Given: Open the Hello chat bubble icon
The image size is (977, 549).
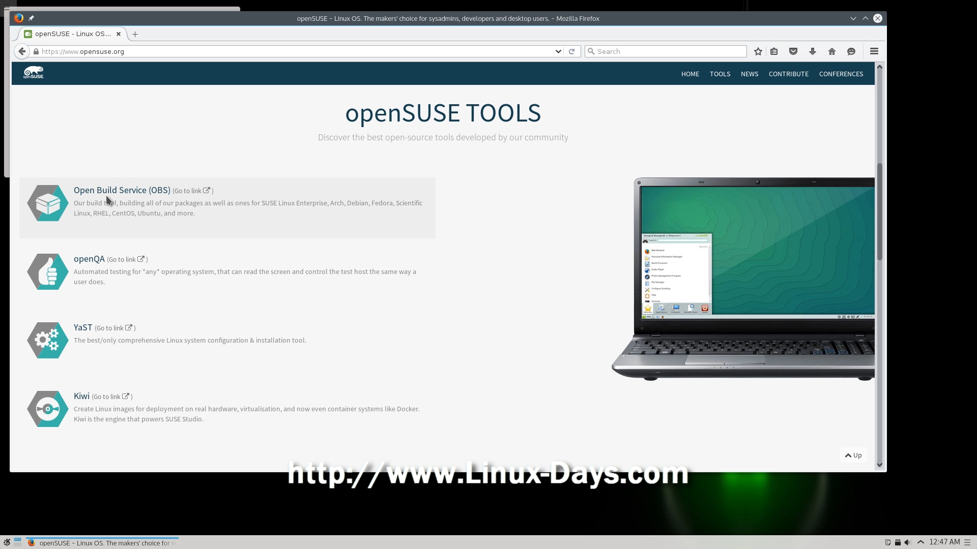Looking at the screenshot, I should pyautogui.click(x=851, y=51).
